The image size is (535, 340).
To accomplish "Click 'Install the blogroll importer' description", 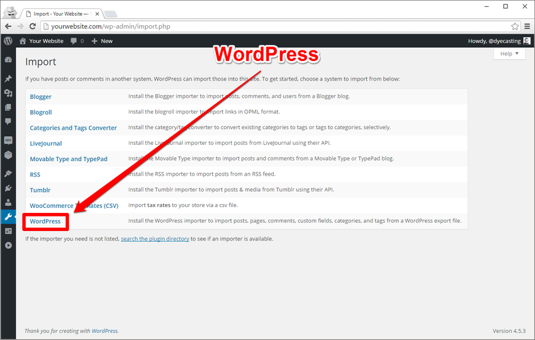I will 204,111.
